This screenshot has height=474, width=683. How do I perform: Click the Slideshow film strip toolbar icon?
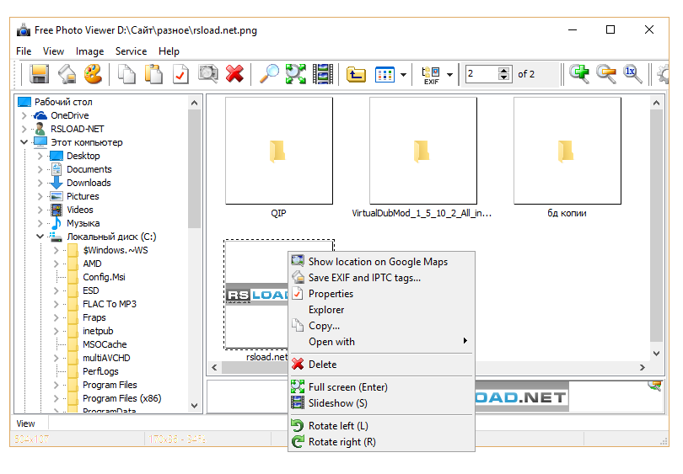tap(323, 74)
